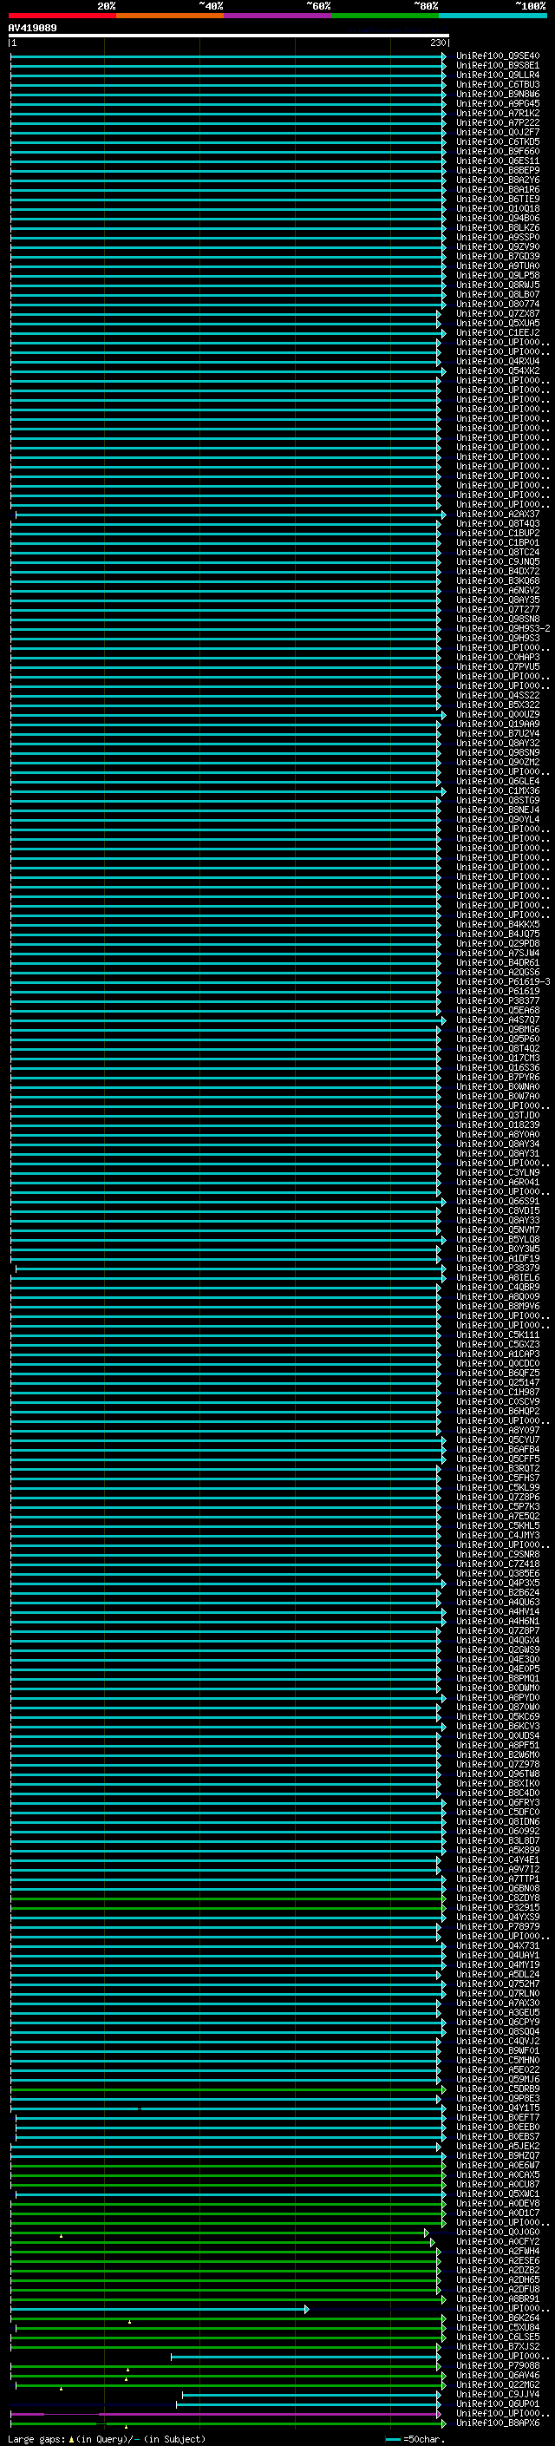Open the UniRef100_B0WNA0 entry

497,1086
